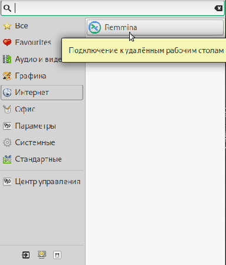
Task: Open the Офис category
Action: click(42, 109)
